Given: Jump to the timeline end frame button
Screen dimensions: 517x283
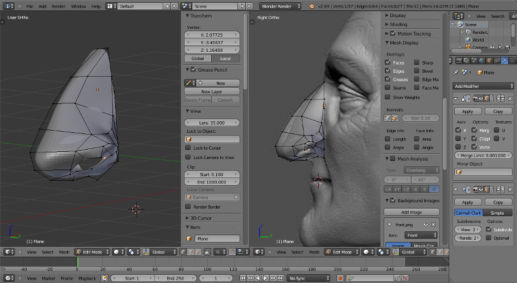Looking at the screenshot, I should coord(281,279).
